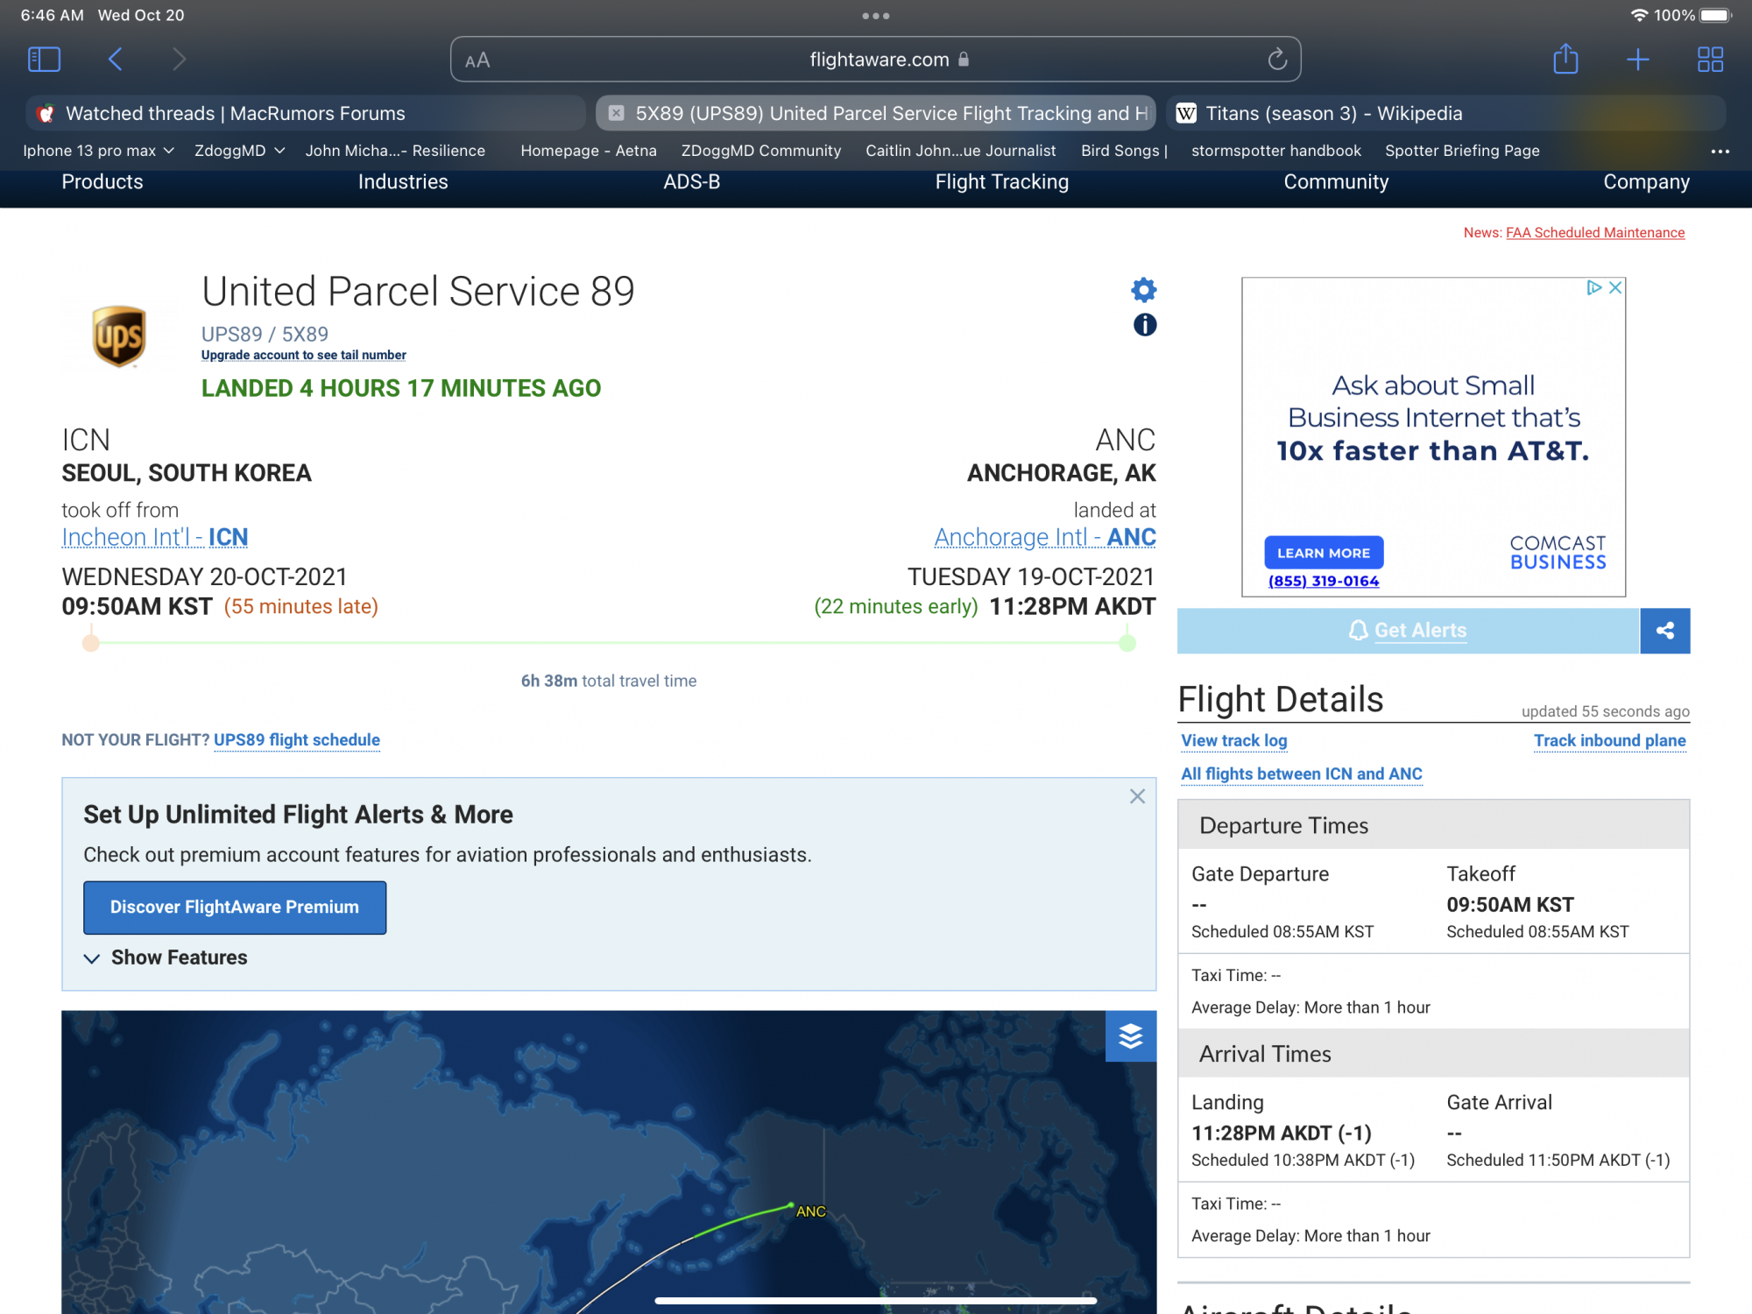Show the tab overview grid
Viewport: 1752px width, 1314px height.
[1710, 60]
